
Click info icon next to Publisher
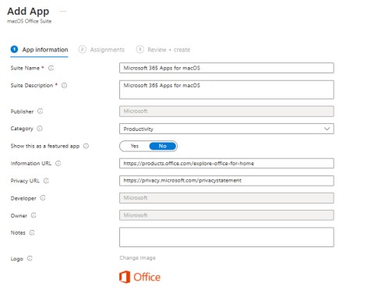[x=40, y=112]
